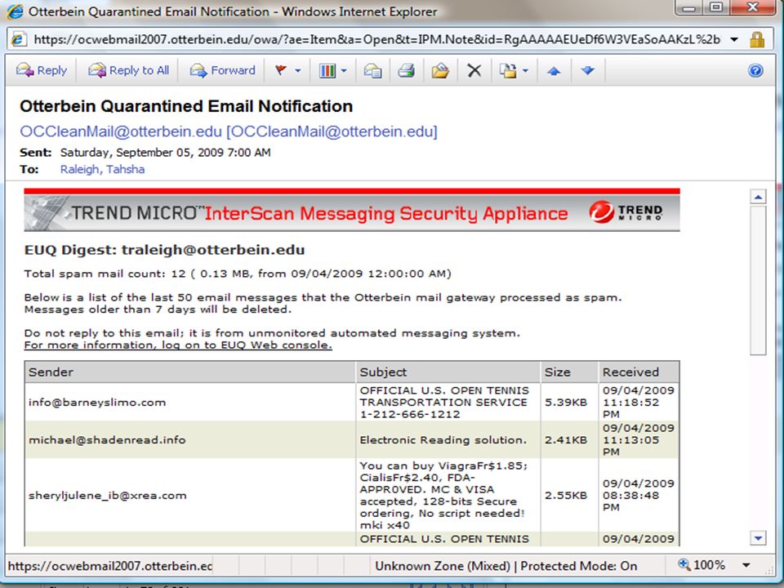Move message using folder icon
The height and width of the screenshot is (588, 784).
(x=440, y=71)
